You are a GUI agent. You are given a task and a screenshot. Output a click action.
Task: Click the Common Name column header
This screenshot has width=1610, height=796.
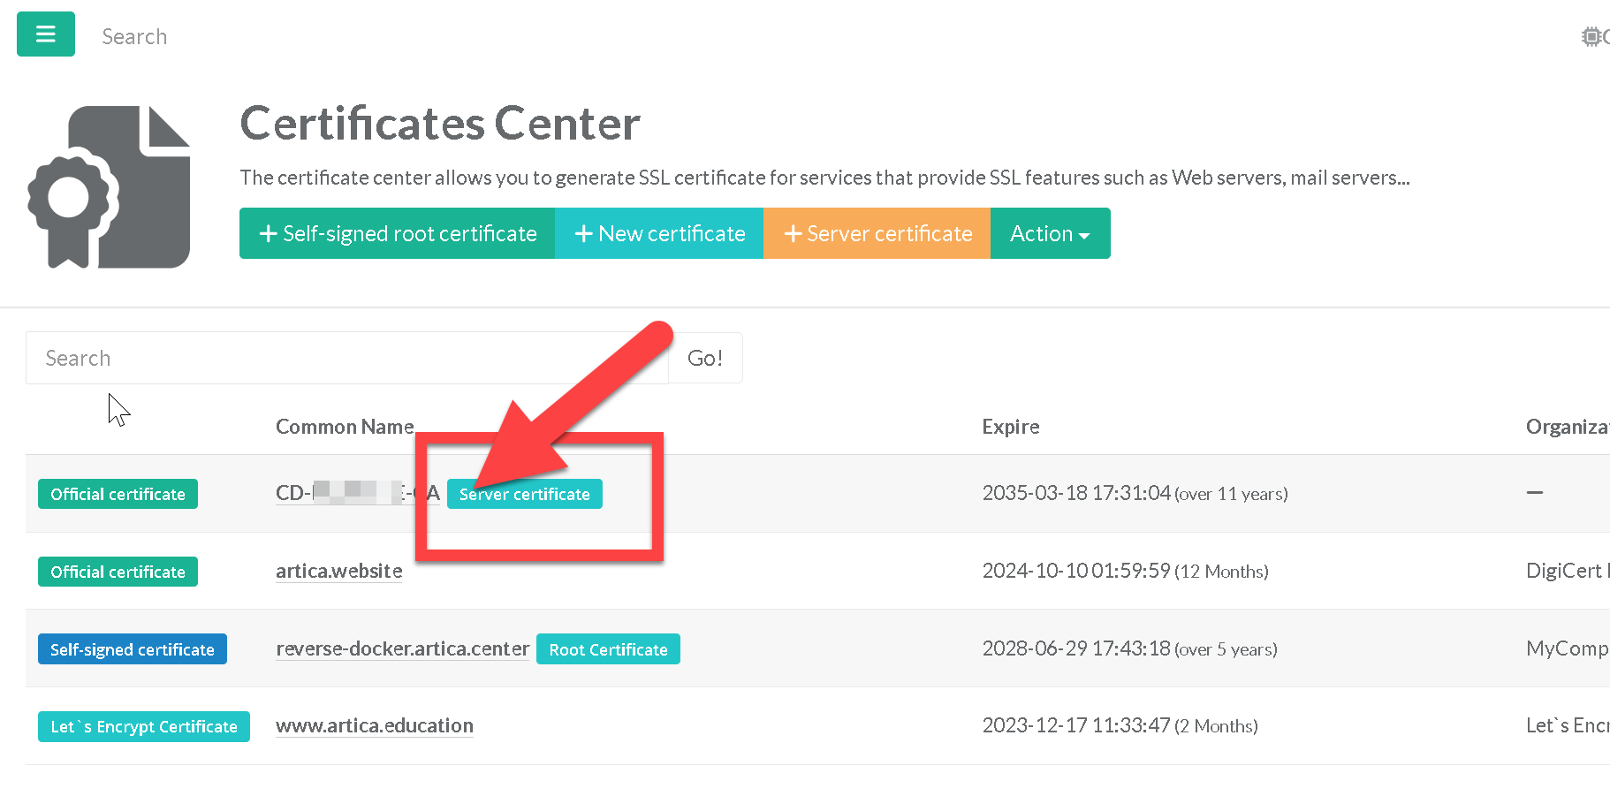[x=345, y=427]
